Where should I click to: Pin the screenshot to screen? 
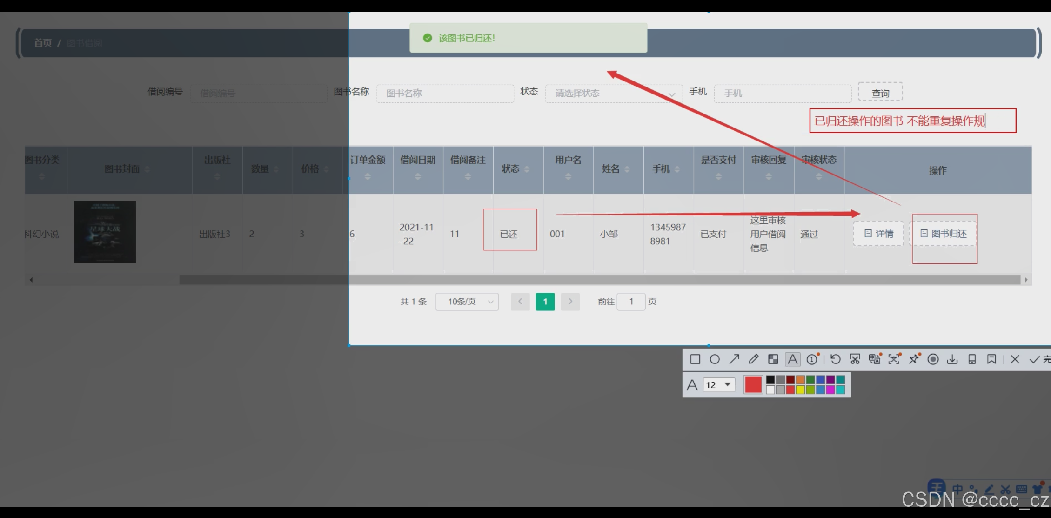914,359
